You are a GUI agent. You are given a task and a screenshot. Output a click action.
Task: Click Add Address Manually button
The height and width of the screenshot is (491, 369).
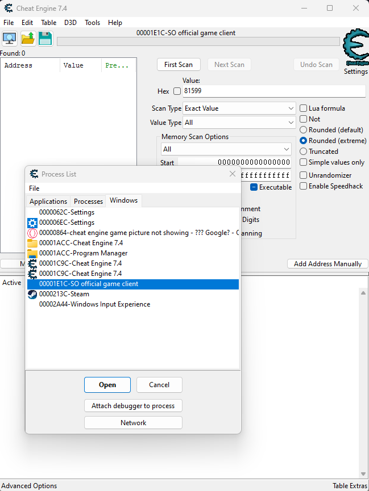[327, 263]
